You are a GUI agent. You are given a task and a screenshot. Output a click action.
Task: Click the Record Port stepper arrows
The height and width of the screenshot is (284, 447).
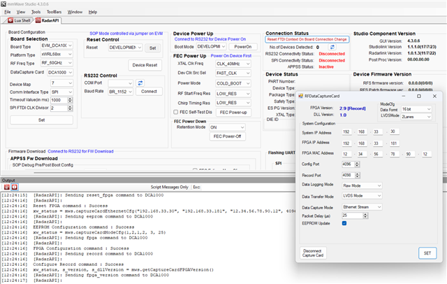pos(357,176)
